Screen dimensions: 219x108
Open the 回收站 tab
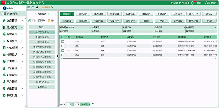[x=209, y=14]
